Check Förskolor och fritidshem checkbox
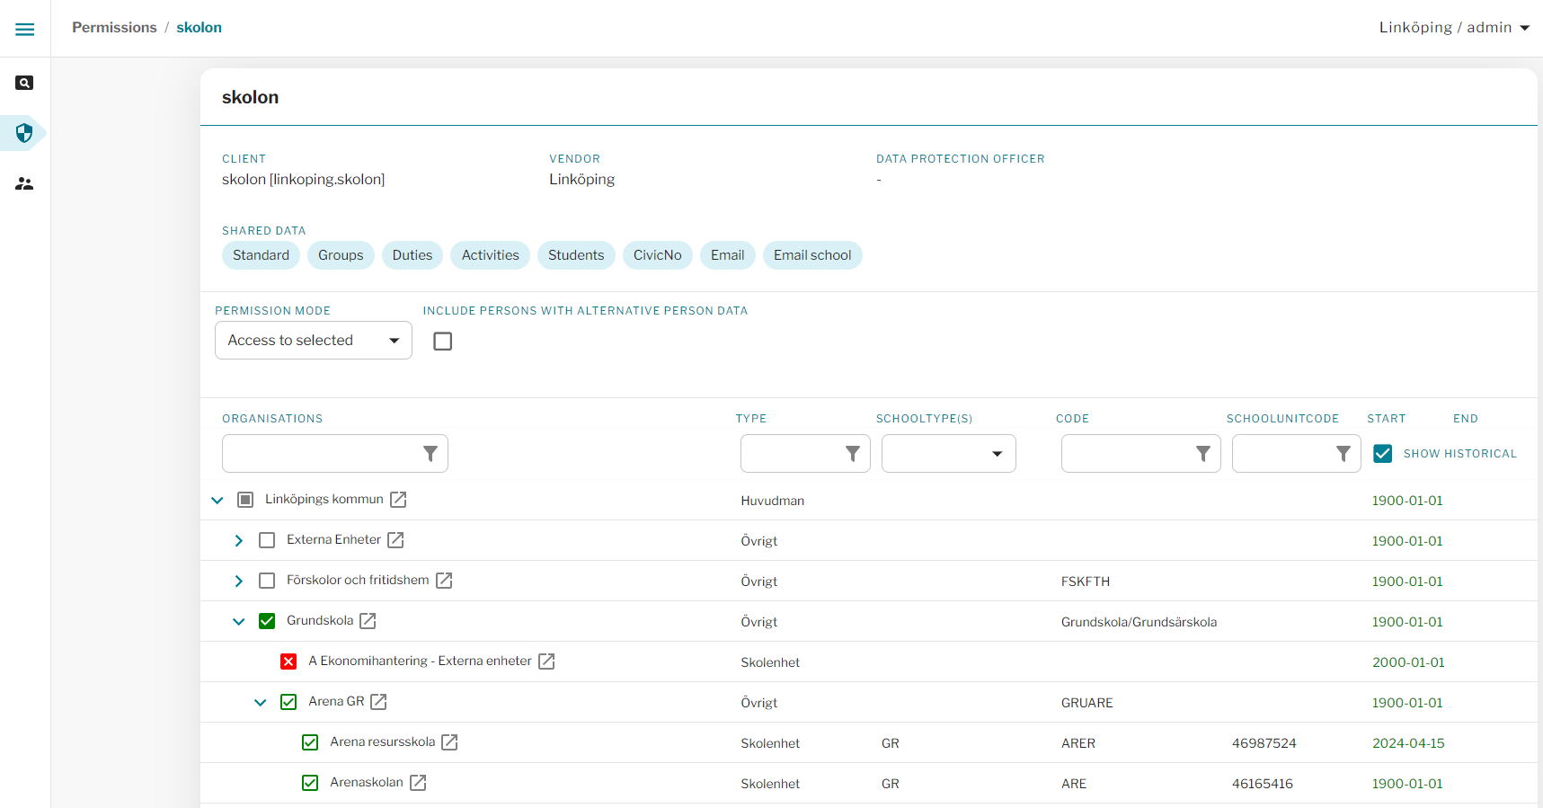This screenshot has width=1543, height=808. tap(267, 581)
